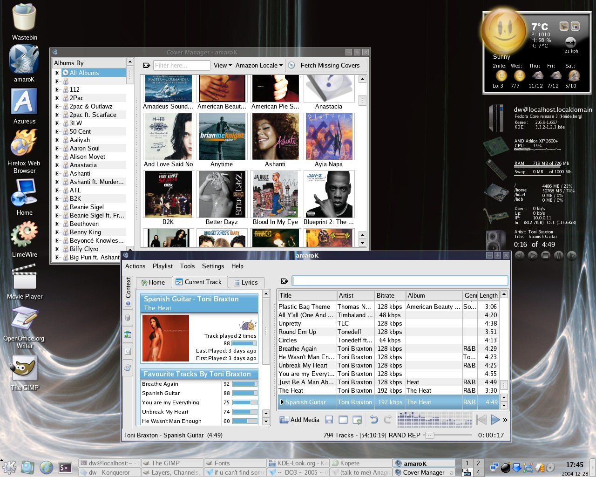Expand the Anastacia artist node in the tree
The width and height of the screenshot is (596, 477).
[x=57, y=165]
